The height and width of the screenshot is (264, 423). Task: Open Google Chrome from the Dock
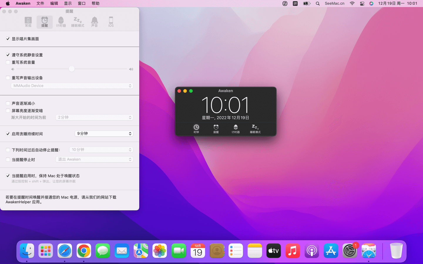[84, 251]
